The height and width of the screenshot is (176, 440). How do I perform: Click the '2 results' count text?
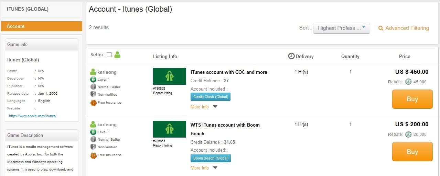tap(99, 27)
